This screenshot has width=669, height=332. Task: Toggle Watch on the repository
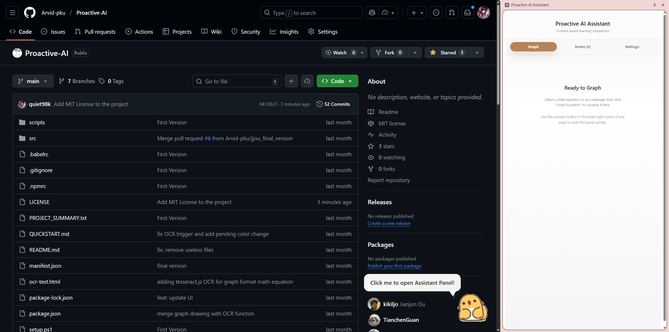(x=340, y=53)
